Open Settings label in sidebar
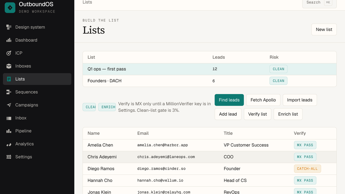 point(24,157)
